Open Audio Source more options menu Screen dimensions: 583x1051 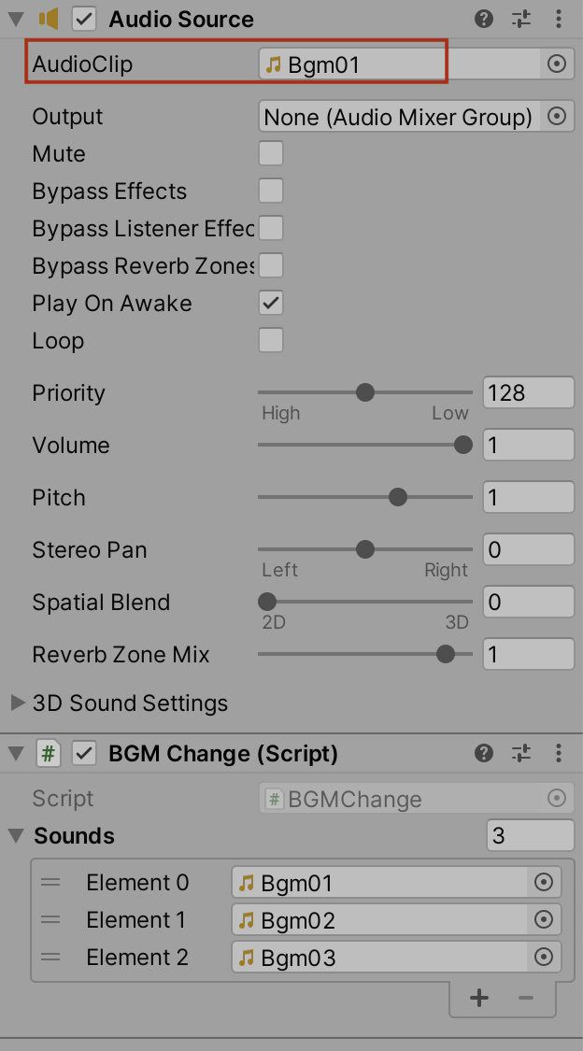coord(558,19)
